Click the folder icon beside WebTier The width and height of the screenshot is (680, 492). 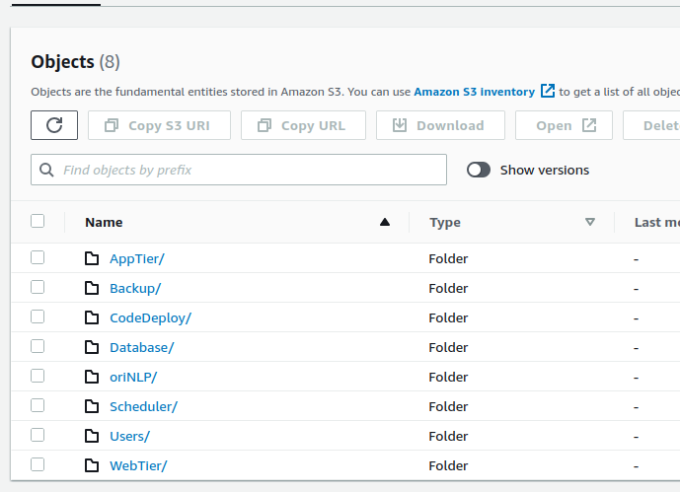(x=92, y=465)
